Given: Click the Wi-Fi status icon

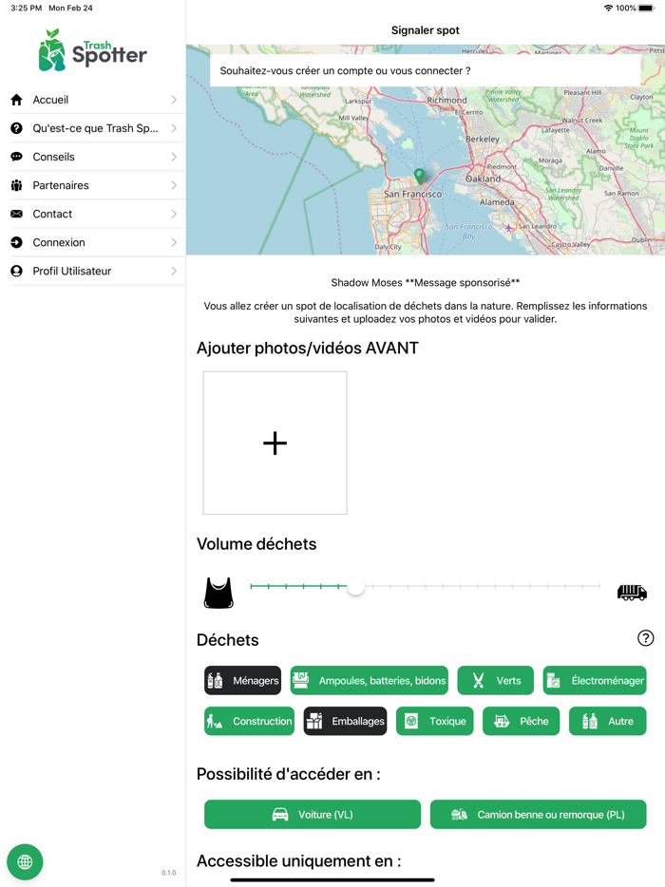Looking at the screenshot, I should point(608,8).
